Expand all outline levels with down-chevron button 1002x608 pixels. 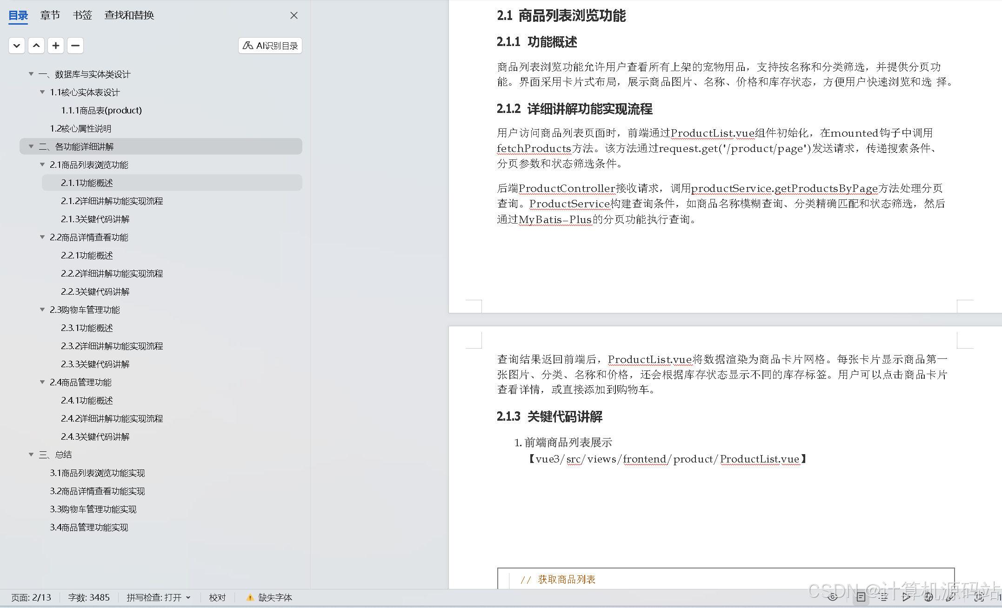[x=17, y=46]
